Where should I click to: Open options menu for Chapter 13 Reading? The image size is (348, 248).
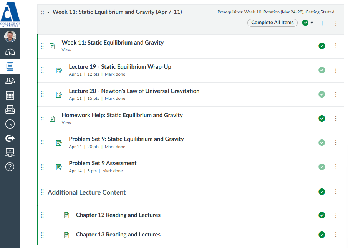tap(336, 235)
